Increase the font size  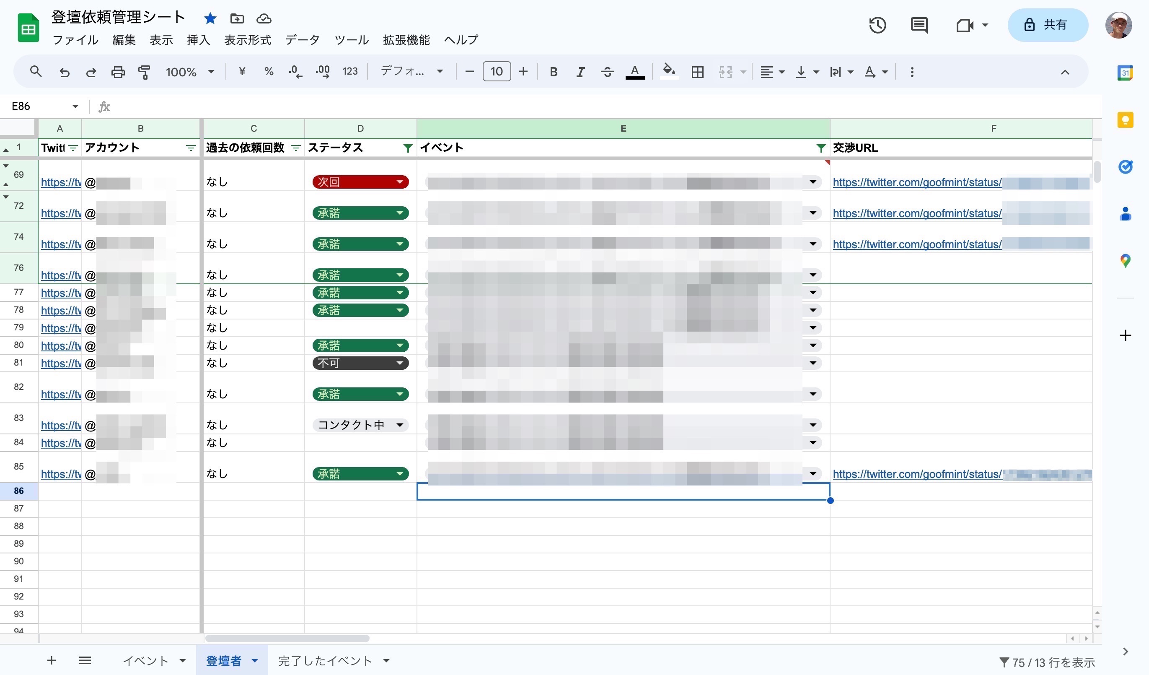(523, 72)
